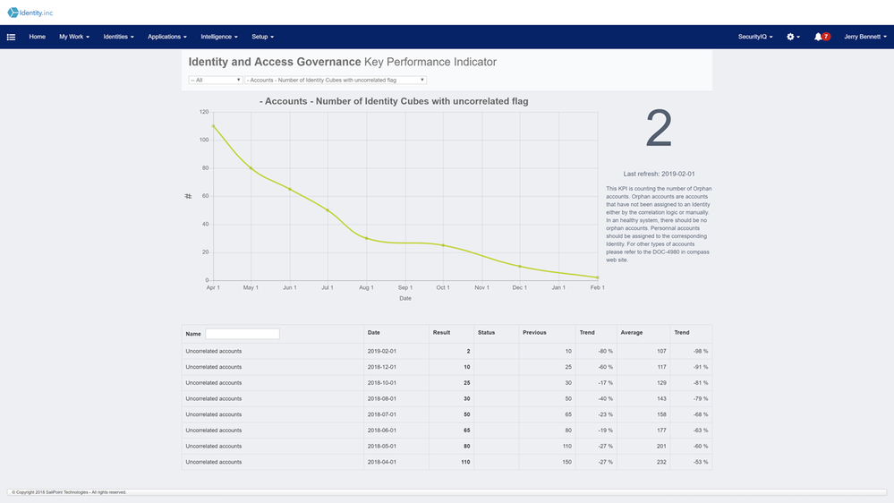This screenshot has width=894, height=503.
Task: Select the 2019-02-01 Uncorrelated accounts row
Action: tap(447, 352)
